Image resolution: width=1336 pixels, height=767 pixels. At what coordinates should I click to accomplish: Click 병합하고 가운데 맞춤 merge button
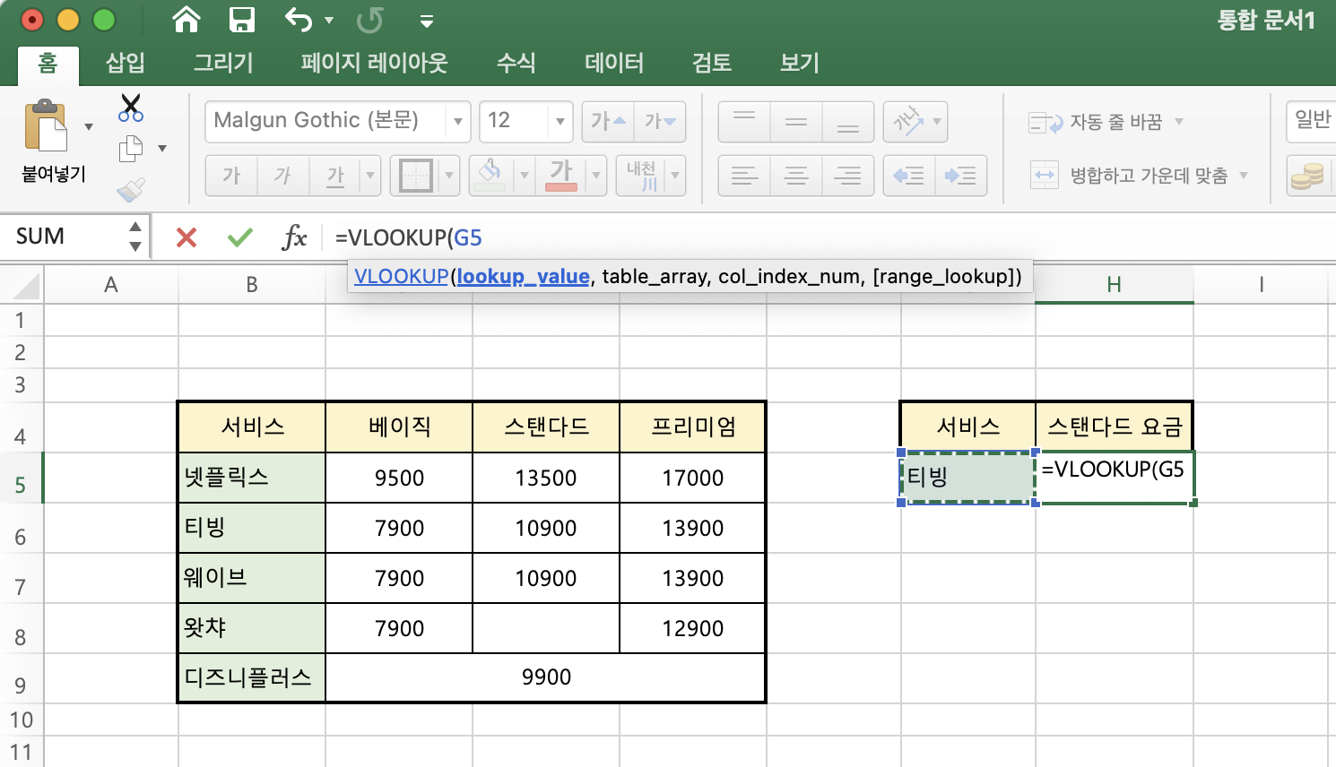click(1129, 176)
